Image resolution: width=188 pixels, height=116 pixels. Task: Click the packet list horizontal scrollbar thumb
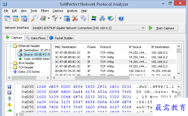[x=102, y=78]
